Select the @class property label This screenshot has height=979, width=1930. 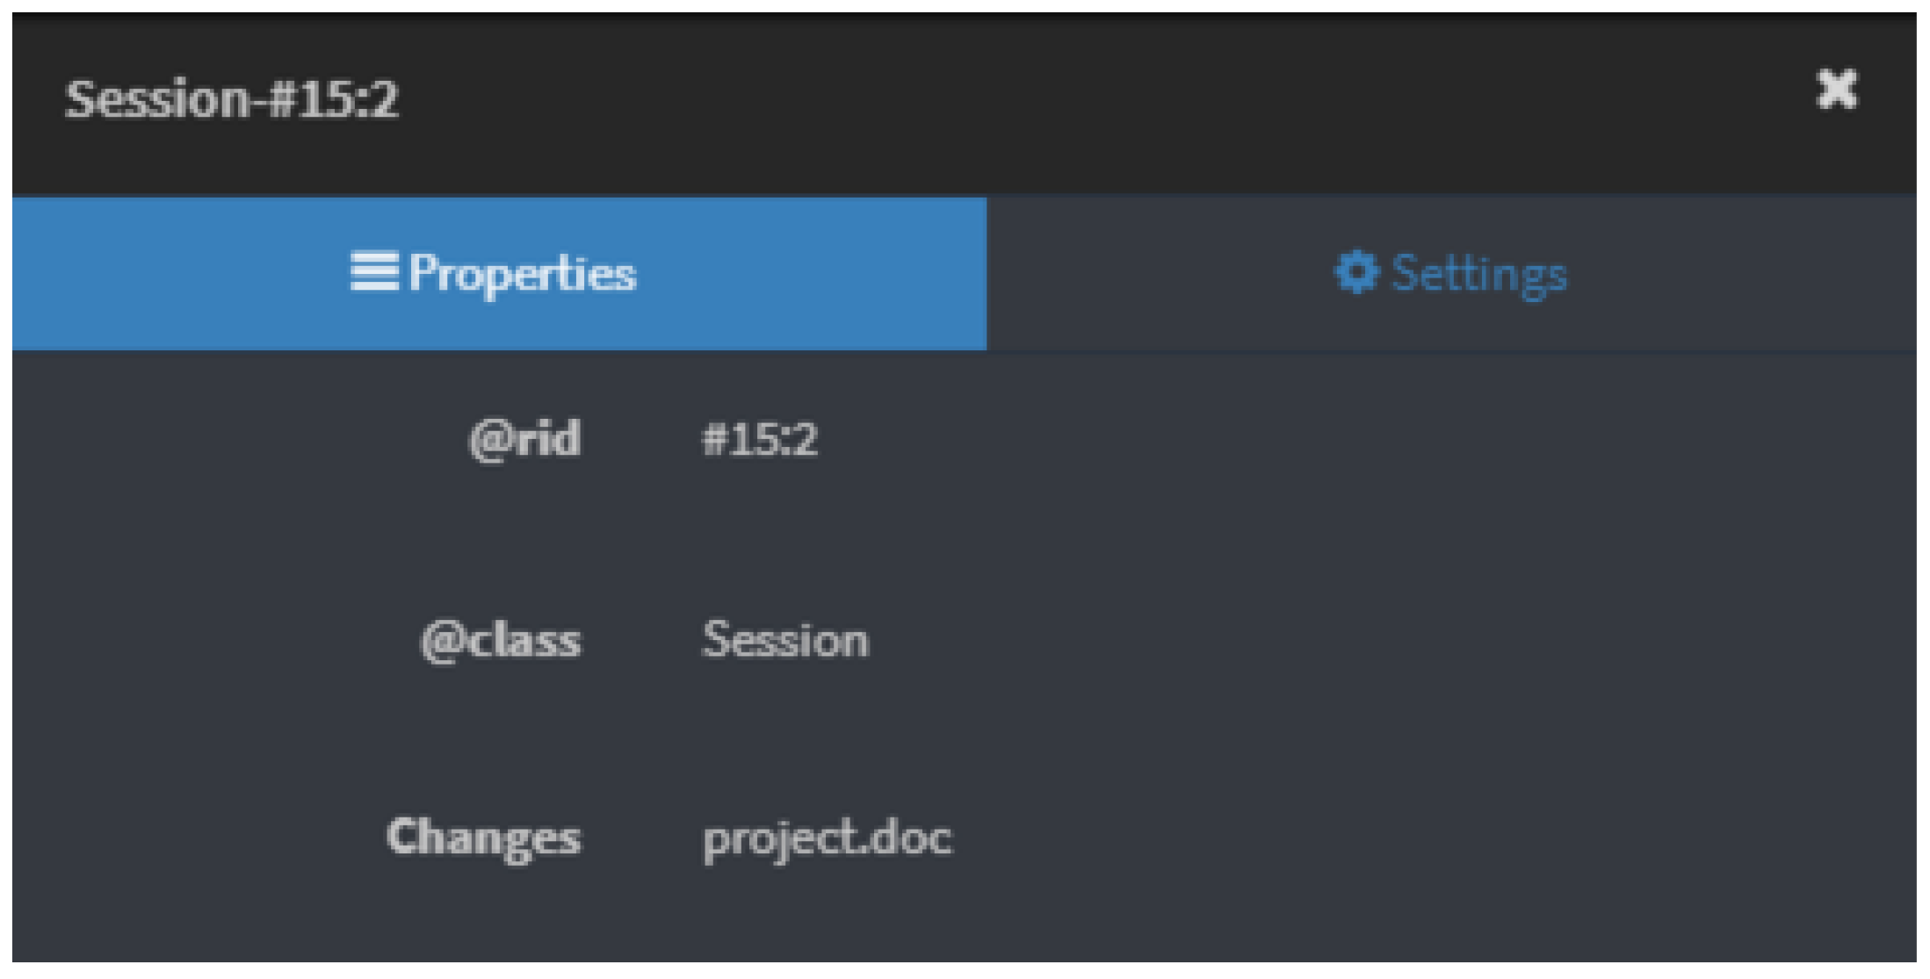[x=501, y=639]
